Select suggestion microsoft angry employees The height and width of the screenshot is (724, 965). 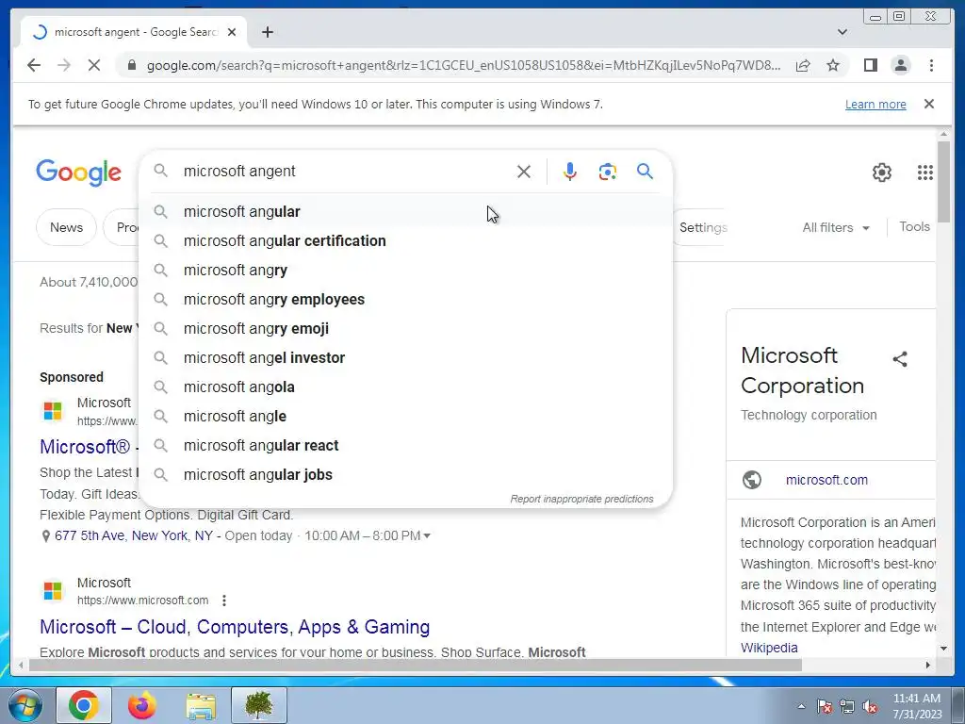406,299
